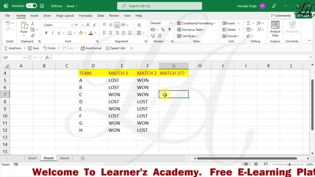Click Find and Select magnifier icon

click(259, 29)
